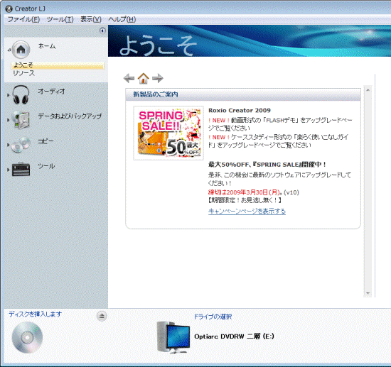The image size is (391, 367).
Task: Click the オーディオ category label
Action: (51, 92)
